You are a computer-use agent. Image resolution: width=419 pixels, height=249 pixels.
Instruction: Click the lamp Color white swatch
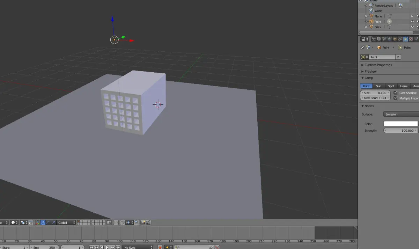(400, 124)
